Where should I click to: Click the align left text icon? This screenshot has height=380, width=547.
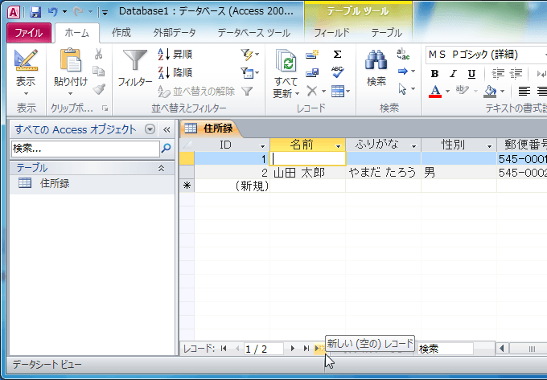click(524, 92)
